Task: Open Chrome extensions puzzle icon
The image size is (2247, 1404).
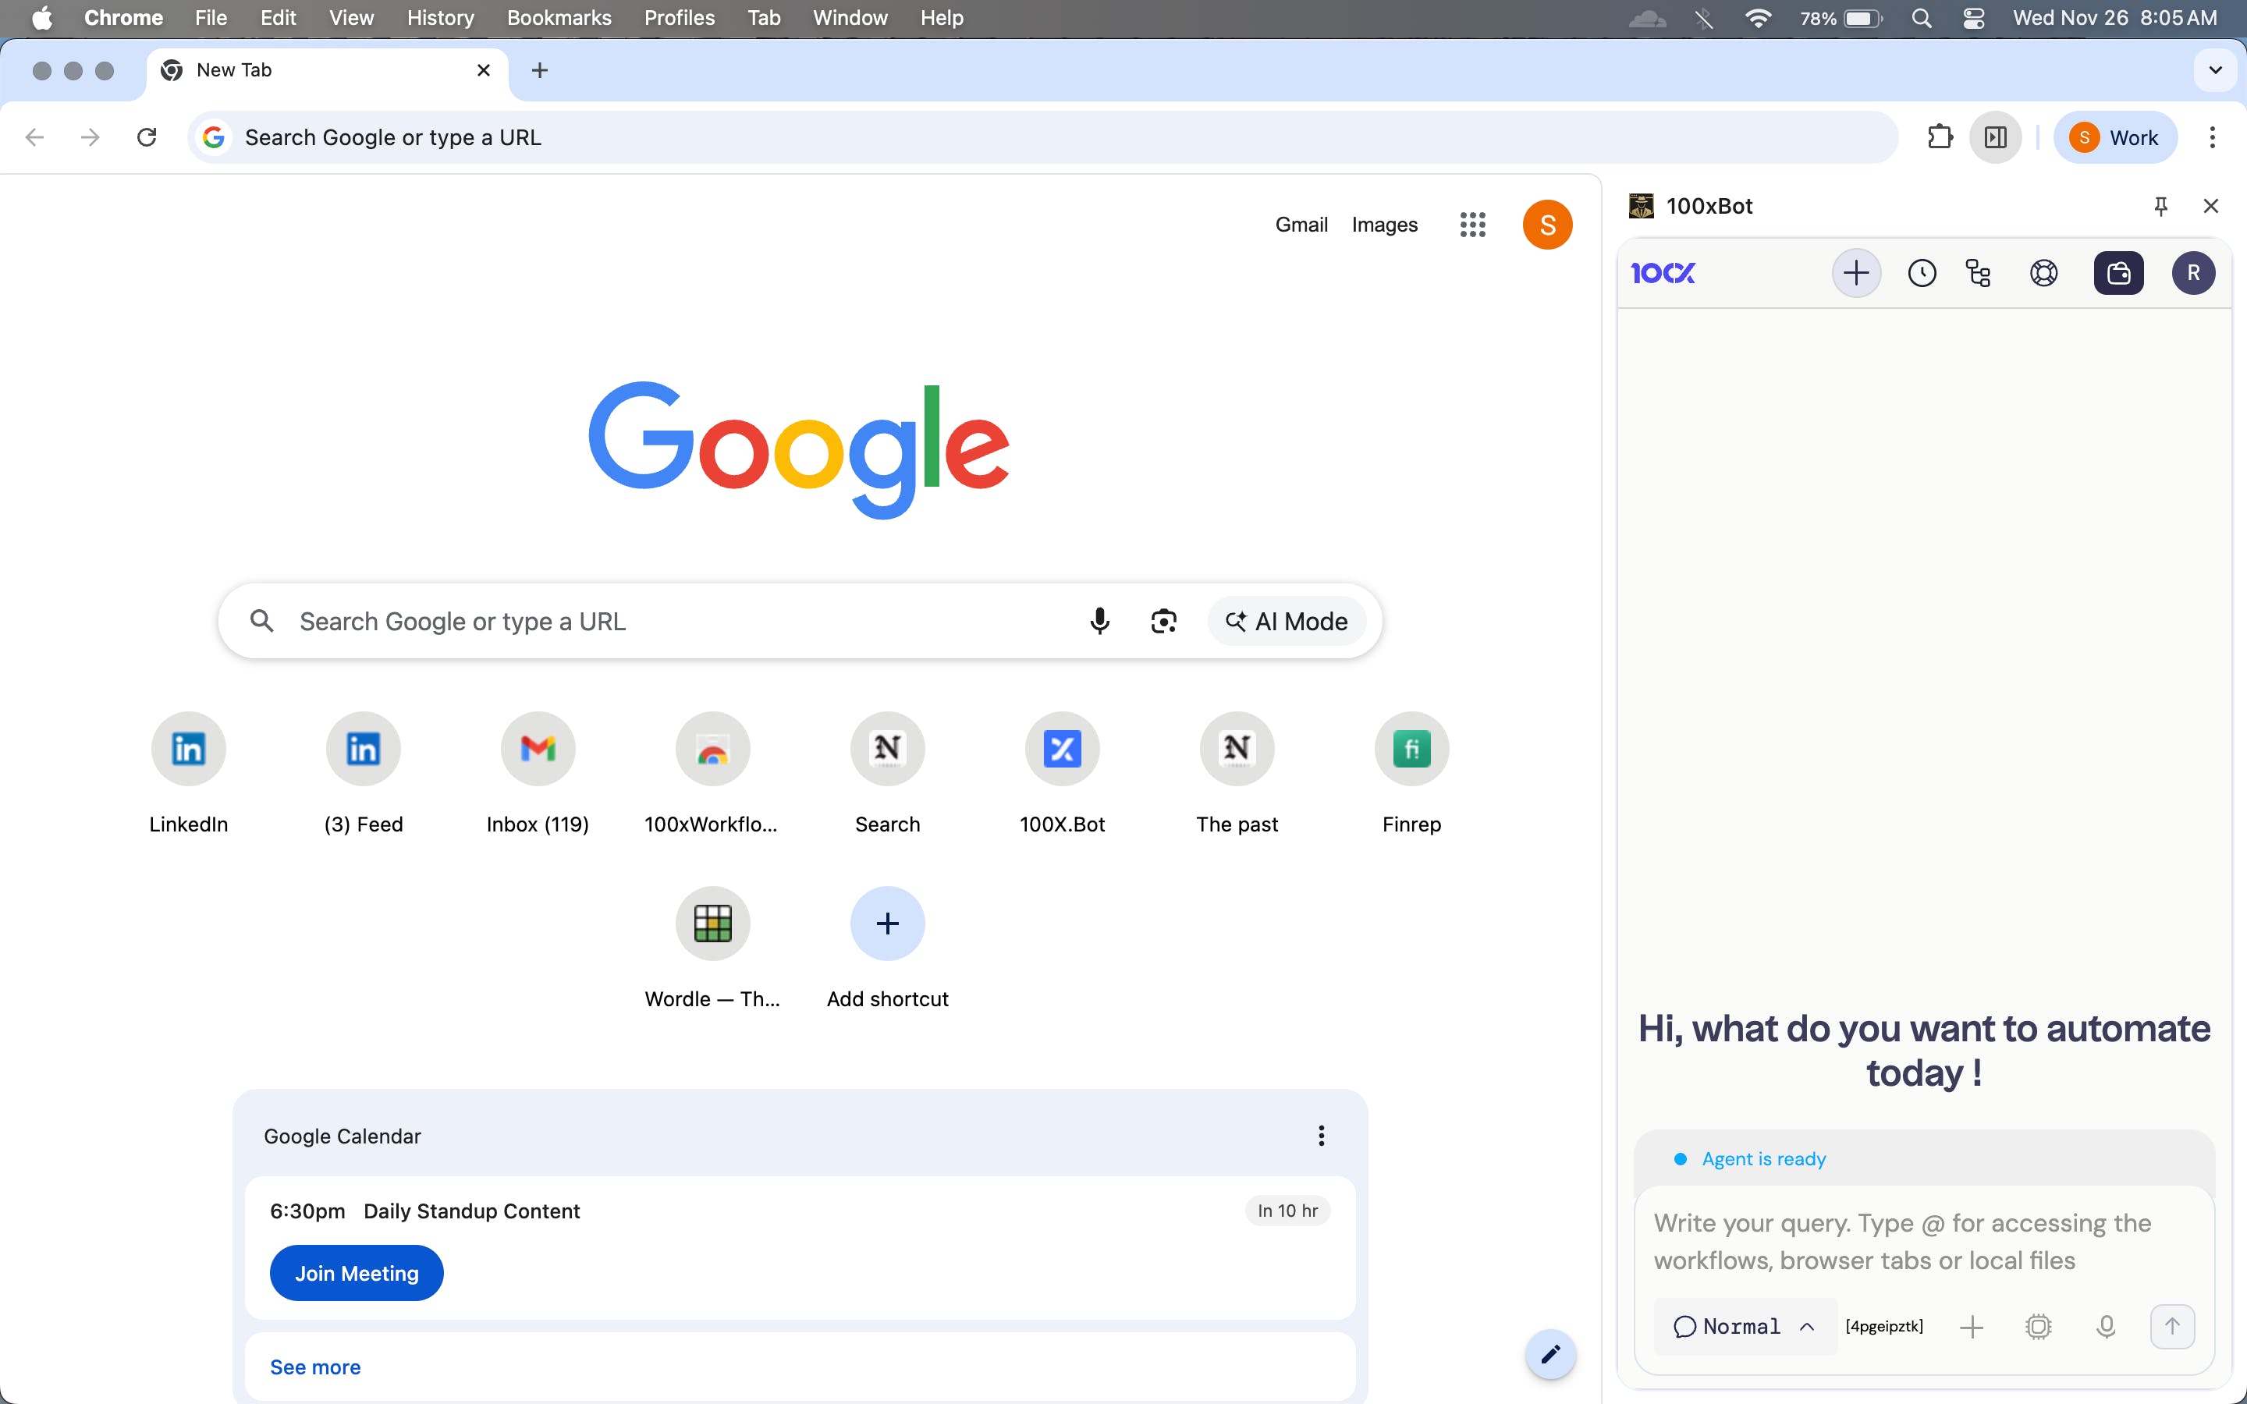Action: pos(1940,137)
